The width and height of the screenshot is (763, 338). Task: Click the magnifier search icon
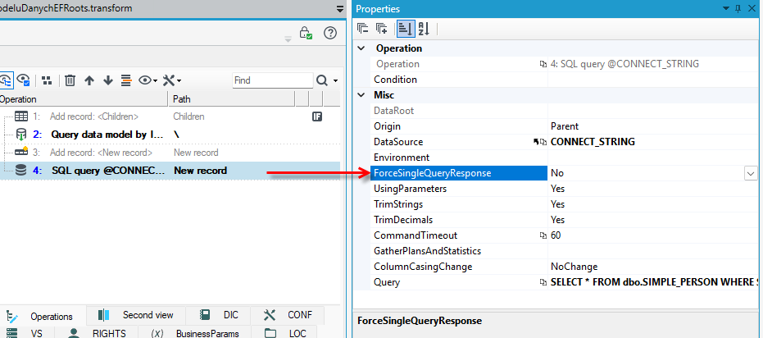(322, 80)
